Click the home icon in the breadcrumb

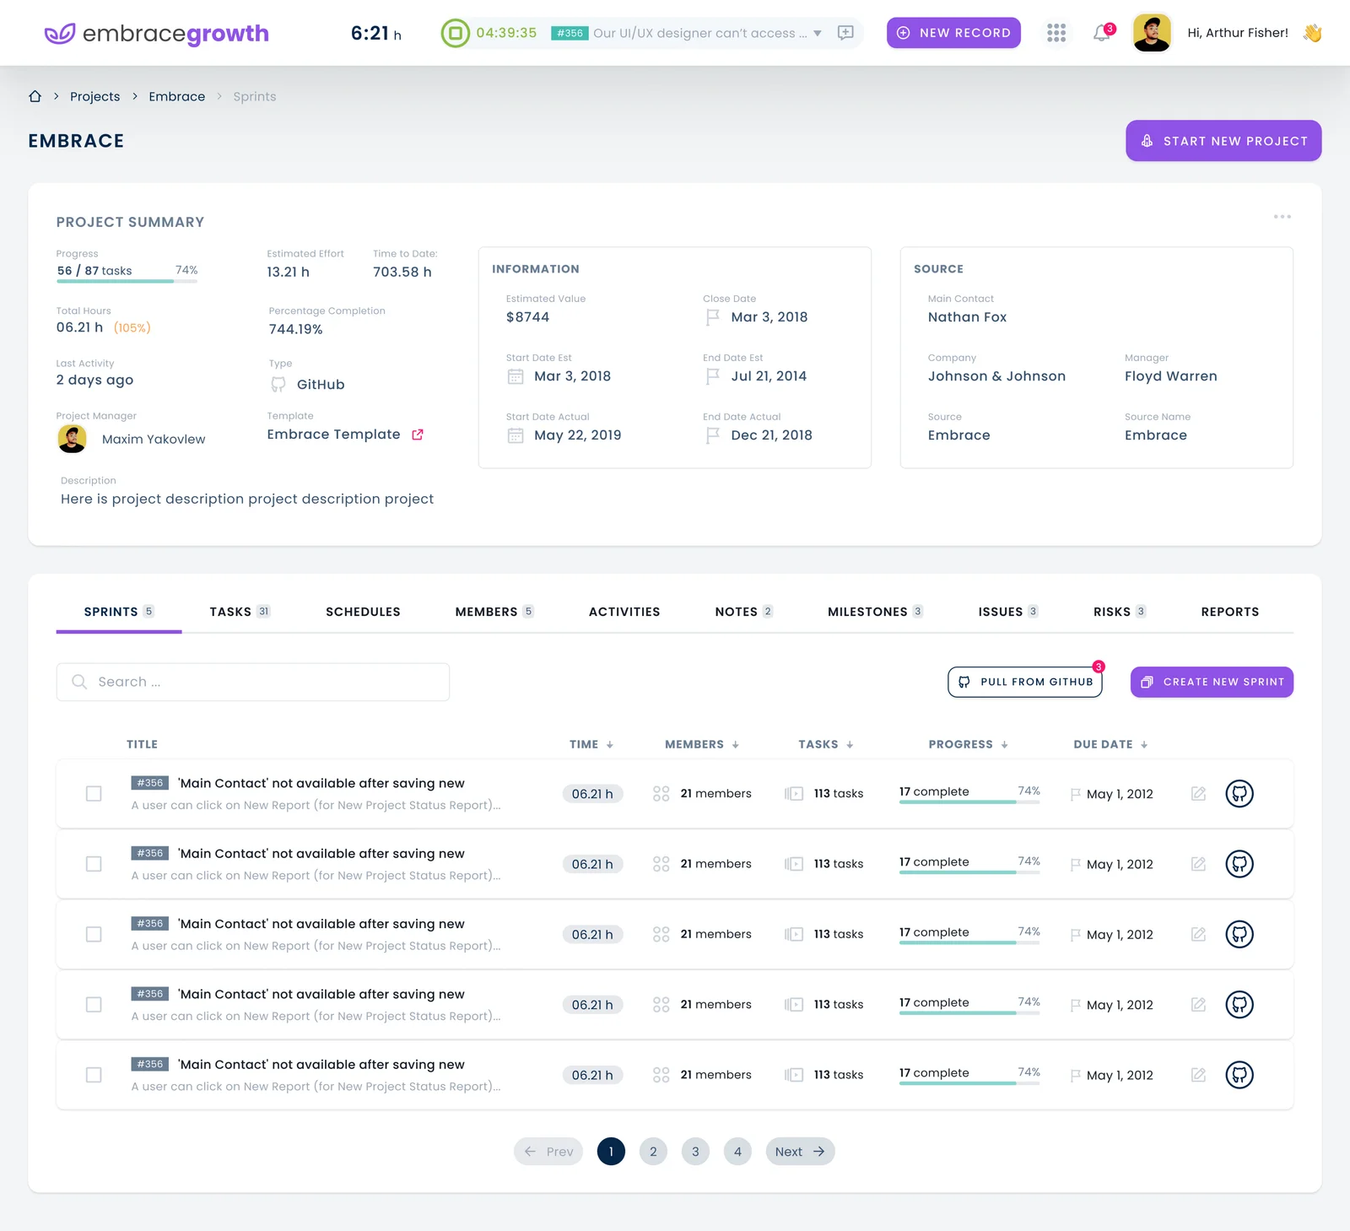click(35, 96)
